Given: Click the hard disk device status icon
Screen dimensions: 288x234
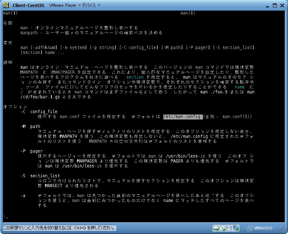Looking at the screenshot, I should [x=215, y=228].
